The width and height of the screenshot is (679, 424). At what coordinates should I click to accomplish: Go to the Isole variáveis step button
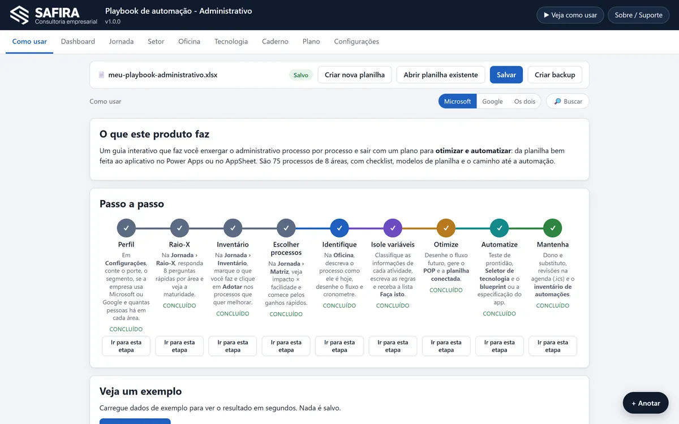tap(393, 346)
